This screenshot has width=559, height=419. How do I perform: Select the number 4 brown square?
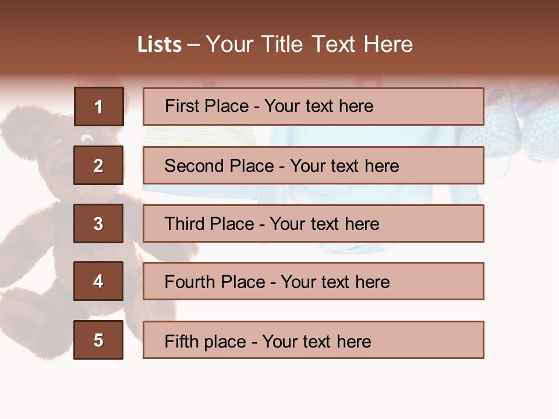98,281
